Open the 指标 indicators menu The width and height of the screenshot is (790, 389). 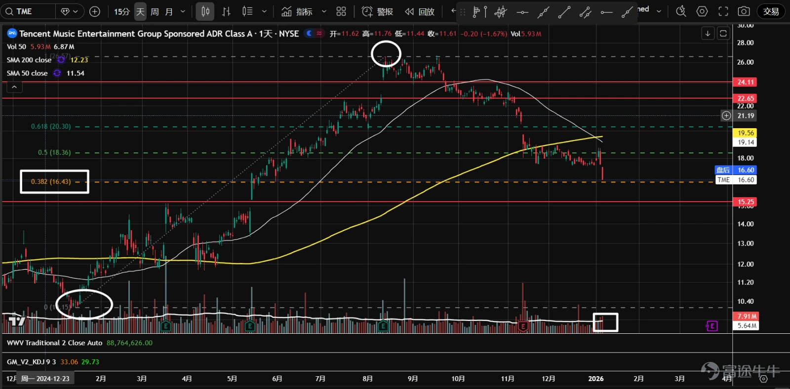click(x=297, y=11)
